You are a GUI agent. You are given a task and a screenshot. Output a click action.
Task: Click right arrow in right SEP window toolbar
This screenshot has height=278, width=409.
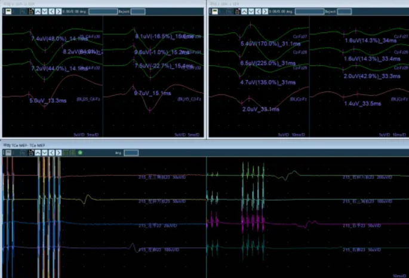[265, 11]
